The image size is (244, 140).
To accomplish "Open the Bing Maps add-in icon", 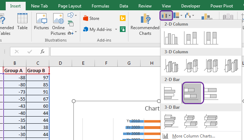I will (x=123, y=18).
